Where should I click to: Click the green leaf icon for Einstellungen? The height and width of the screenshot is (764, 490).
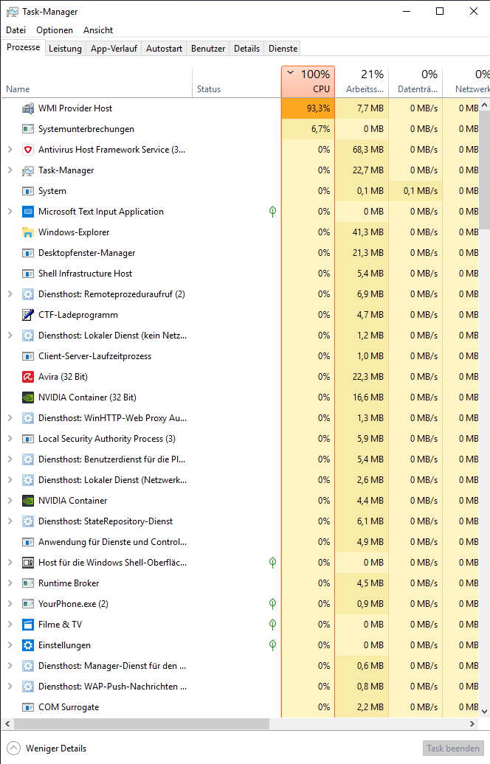point(272,645)
